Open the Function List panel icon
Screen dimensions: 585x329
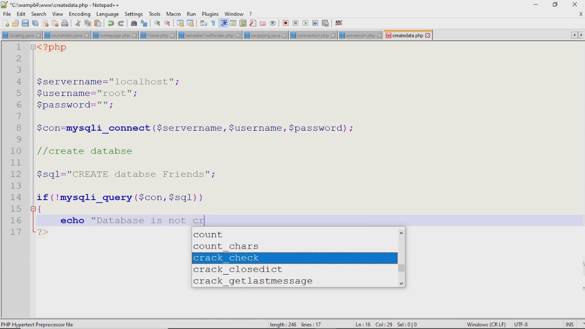[253, 23]
